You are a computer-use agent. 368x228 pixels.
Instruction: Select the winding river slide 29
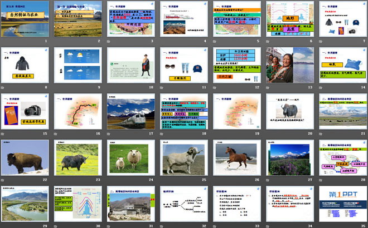click(23, 204)
